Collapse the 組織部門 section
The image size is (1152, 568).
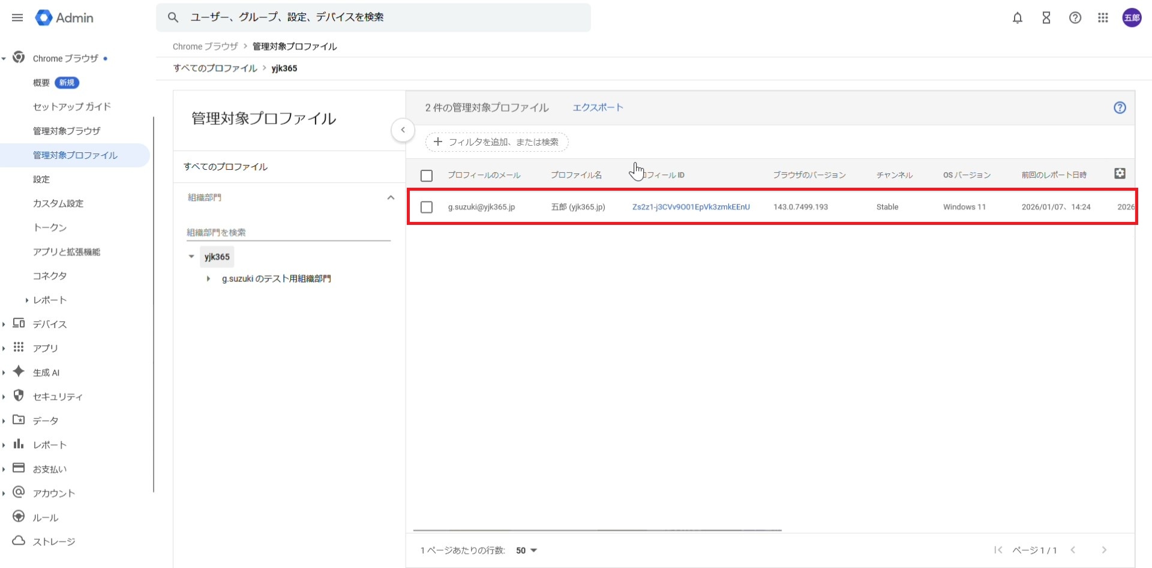(x=391, y=197)
